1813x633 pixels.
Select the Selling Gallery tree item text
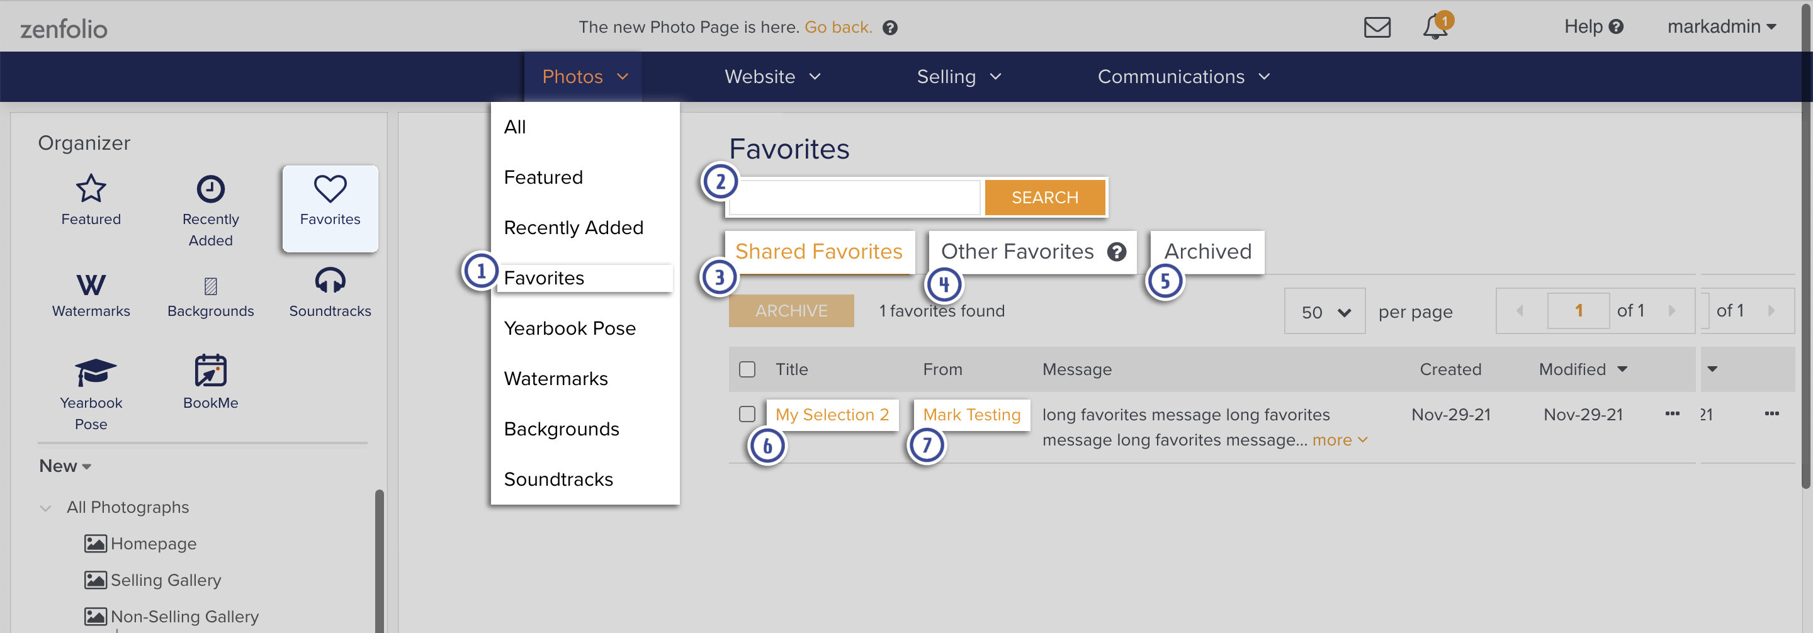[166, 580]
